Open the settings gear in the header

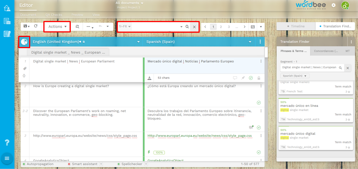point(333,5)
